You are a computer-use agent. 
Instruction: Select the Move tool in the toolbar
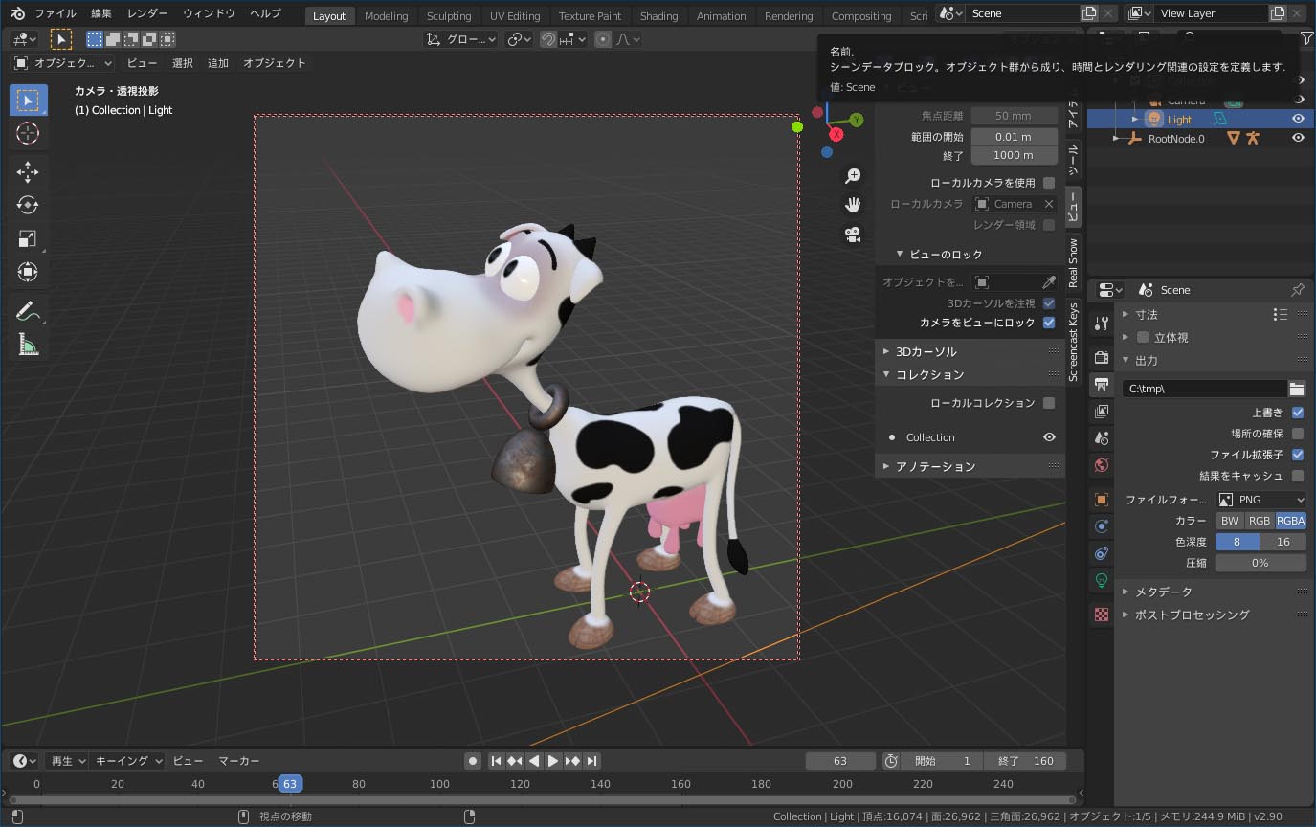coord(28,171)
